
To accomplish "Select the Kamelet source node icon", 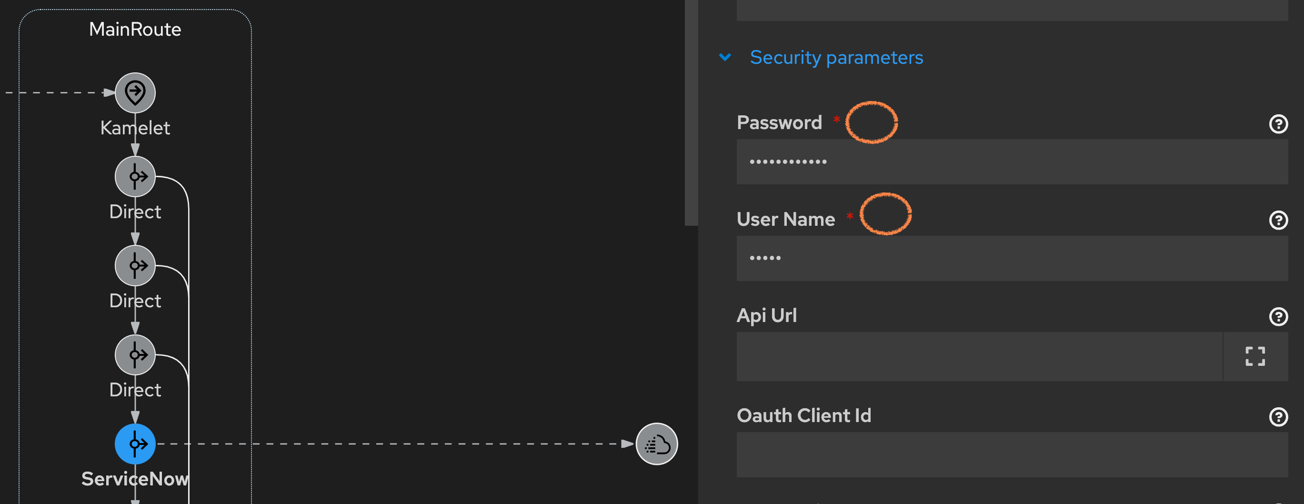I will (135, 93).
